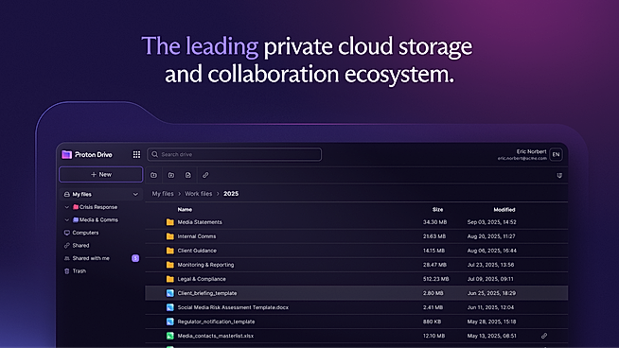619x348 pixels.
Task: Select Monitoring & Reporting folder name
Action: click(205, 265)
